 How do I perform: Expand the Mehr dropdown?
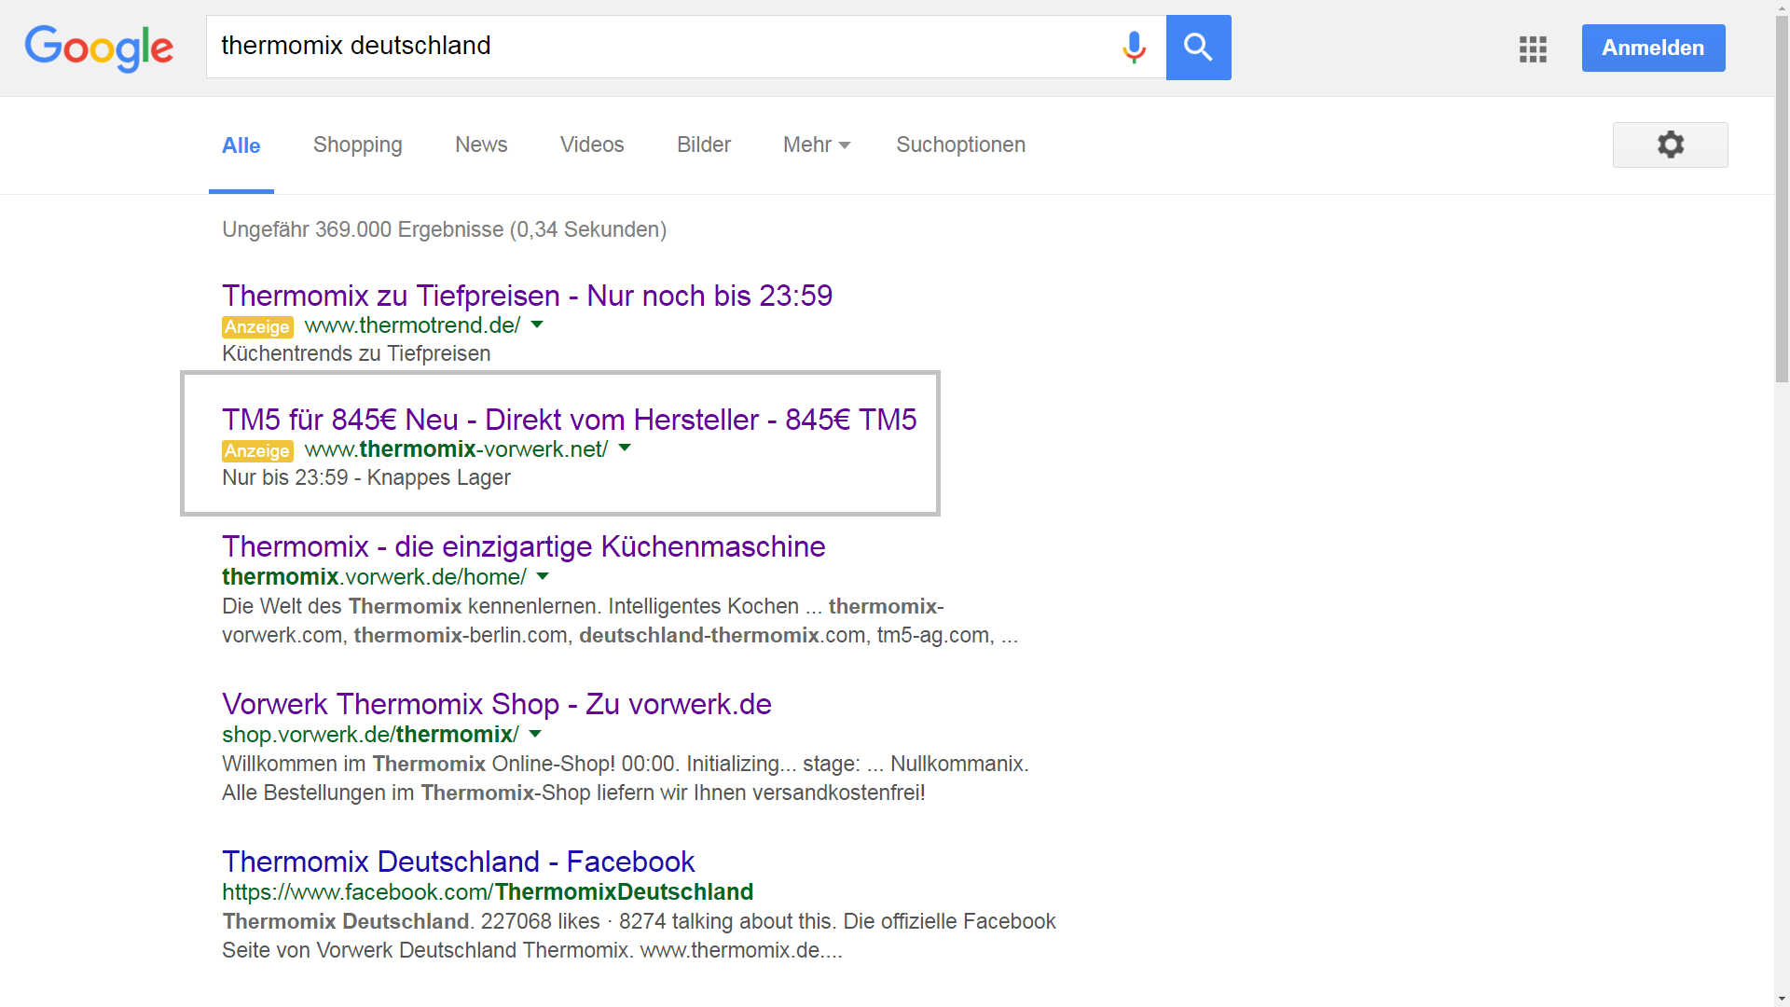coord(817,145)
